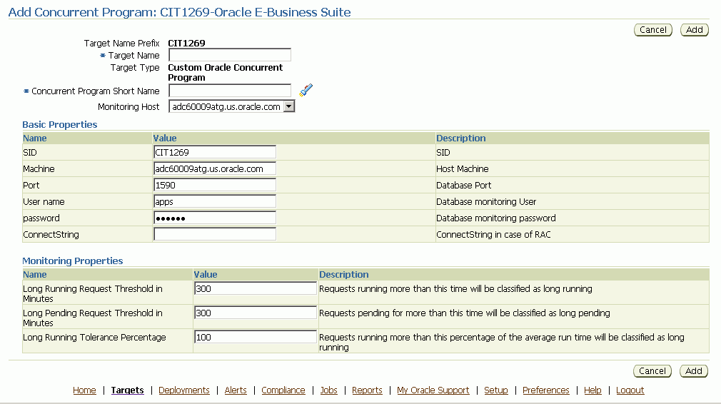721x404 pixels.
Task: Select the Basic Properties heading
Action: [60, 125]
